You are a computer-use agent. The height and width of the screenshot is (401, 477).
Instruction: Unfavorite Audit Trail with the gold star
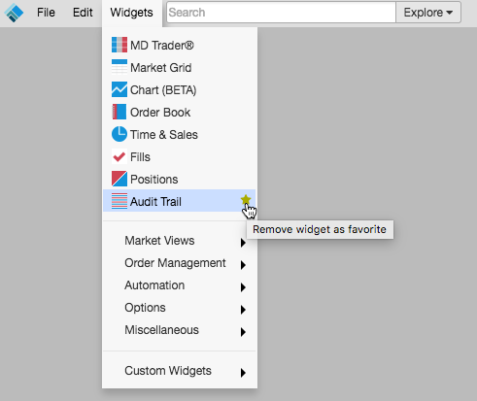point(246,200)
